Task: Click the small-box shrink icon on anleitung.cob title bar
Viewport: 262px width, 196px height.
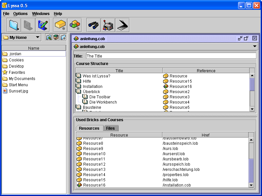Action: (240, 39)
